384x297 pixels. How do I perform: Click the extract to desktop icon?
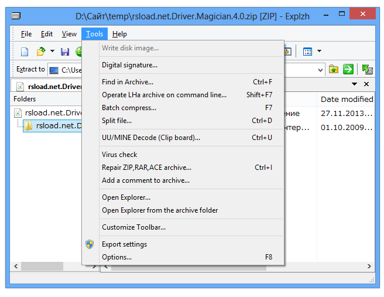[x=368, y=69]
